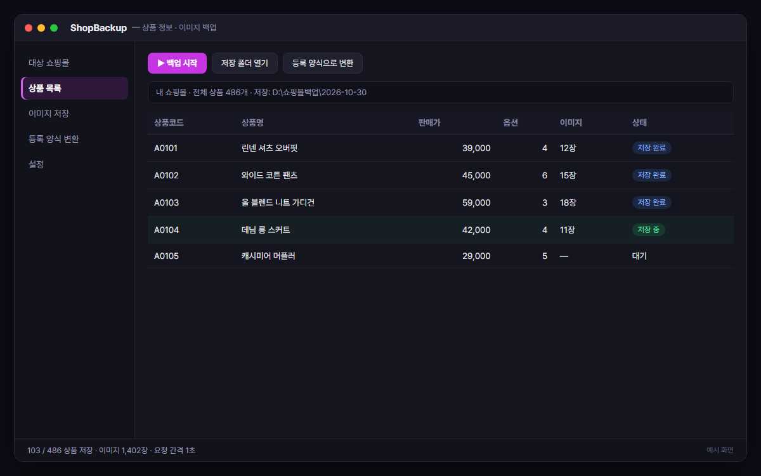
Task: Click product name 울 블렌드 니트 가디건
Action: (278, 202)
